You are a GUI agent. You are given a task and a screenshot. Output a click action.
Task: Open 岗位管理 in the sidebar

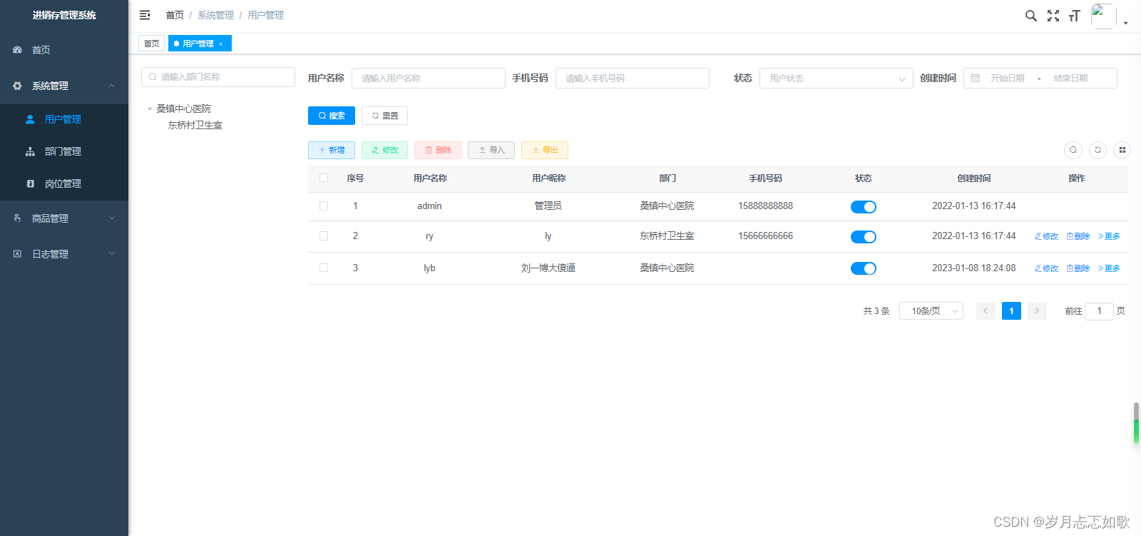[64, 183]
